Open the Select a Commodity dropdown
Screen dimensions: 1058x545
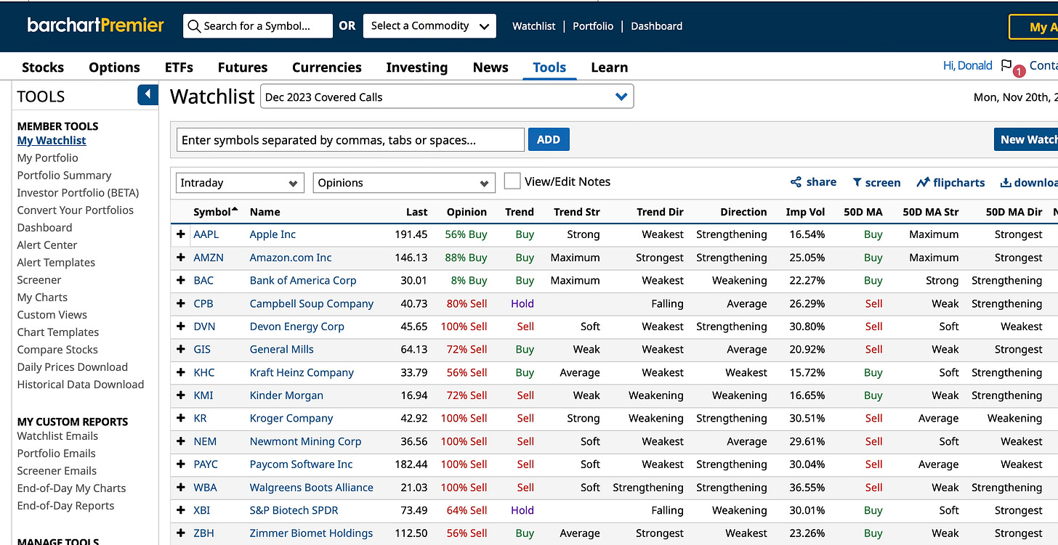pos(429,26)
